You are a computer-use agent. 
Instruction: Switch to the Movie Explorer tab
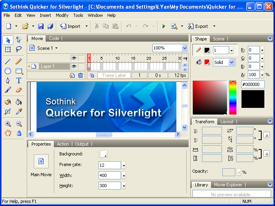click(x=228, y=185)
